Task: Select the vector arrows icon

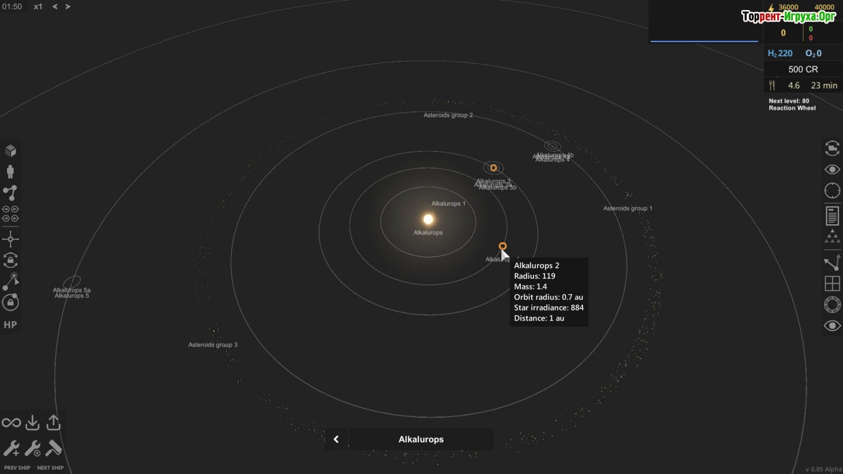Action: tap(832, 262)
